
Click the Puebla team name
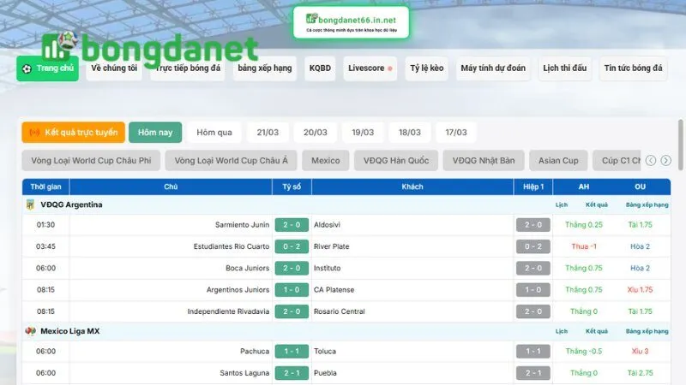tap(325, 373)
